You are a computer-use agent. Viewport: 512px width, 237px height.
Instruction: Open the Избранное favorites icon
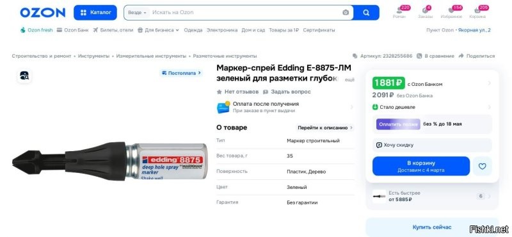coord(452,12)
